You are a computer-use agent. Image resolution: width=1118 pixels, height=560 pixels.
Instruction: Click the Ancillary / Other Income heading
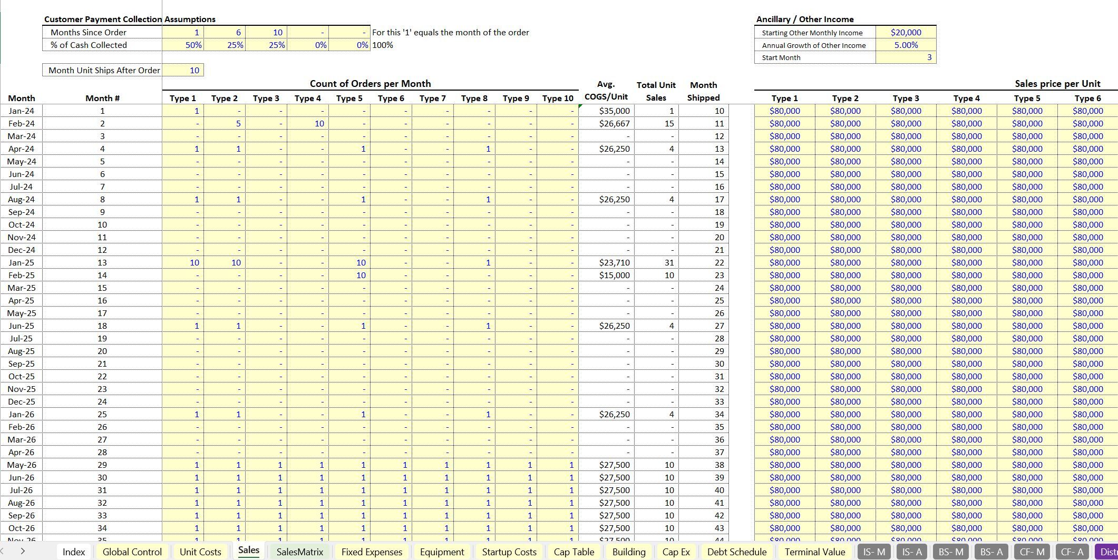pos(805,19)
